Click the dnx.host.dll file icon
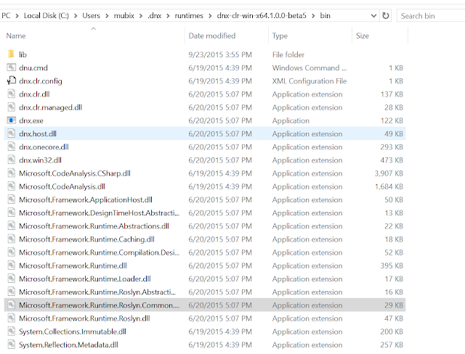Image resolution: width=465 pixels, height=354 pixels. 12,133
